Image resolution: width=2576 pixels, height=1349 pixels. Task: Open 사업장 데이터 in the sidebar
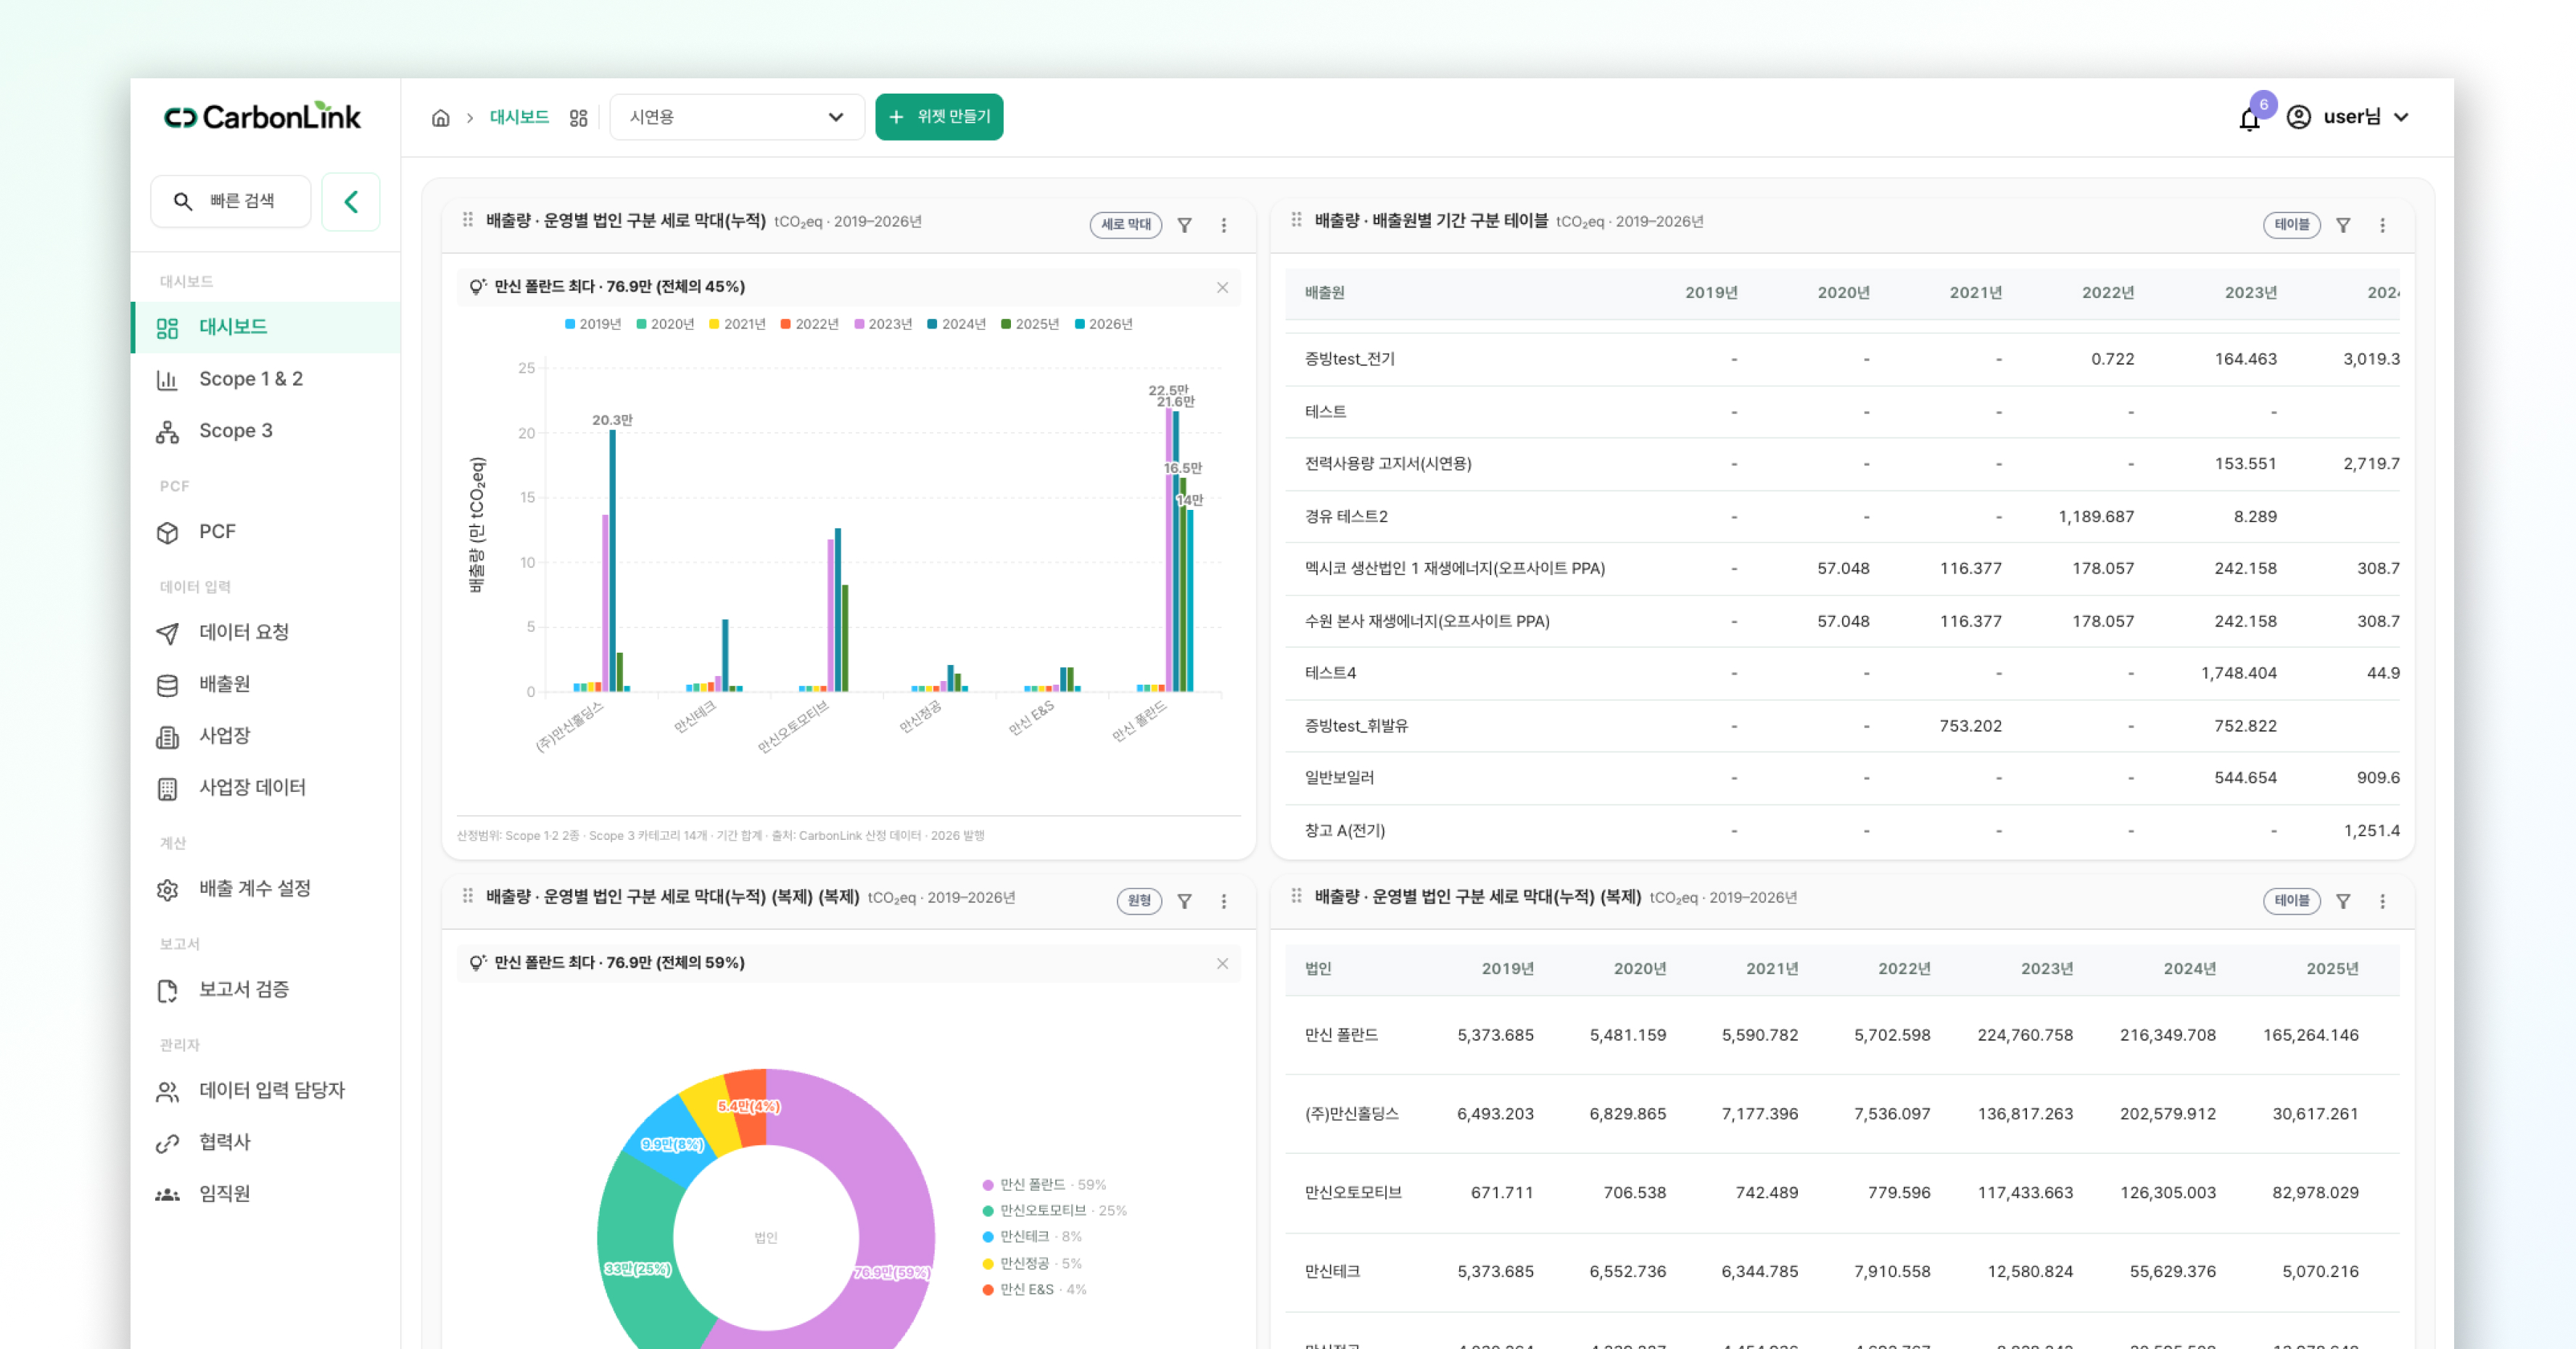(x=266, y=789)
